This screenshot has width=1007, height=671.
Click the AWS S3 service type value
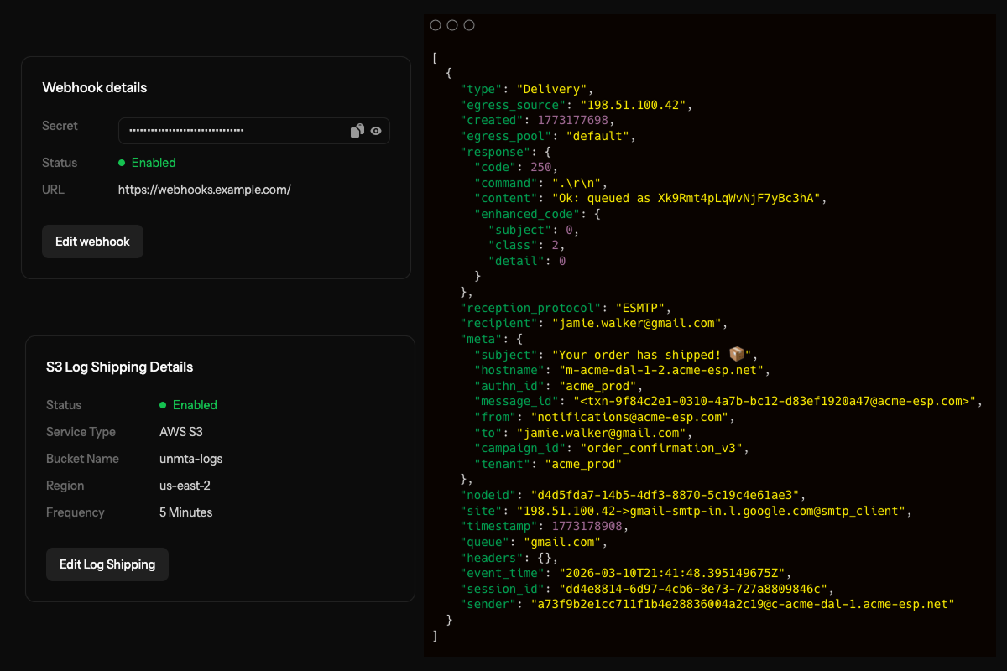[181, 432]
